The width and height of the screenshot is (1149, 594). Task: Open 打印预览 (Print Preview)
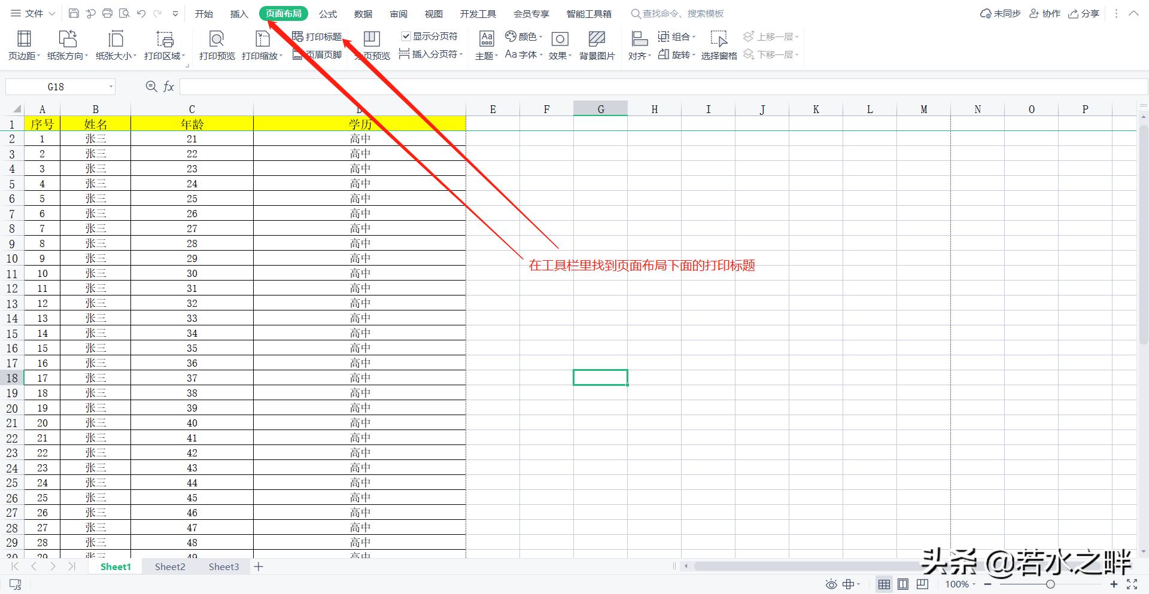[215, 45]
